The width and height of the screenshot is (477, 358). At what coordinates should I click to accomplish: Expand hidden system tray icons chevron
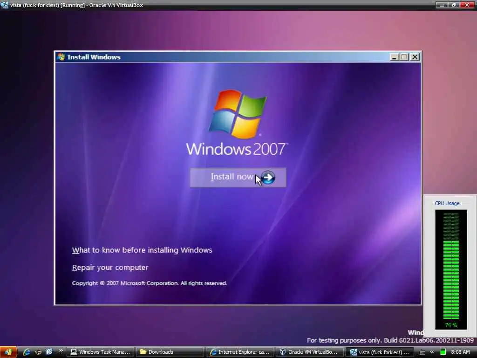pos(432,352)
